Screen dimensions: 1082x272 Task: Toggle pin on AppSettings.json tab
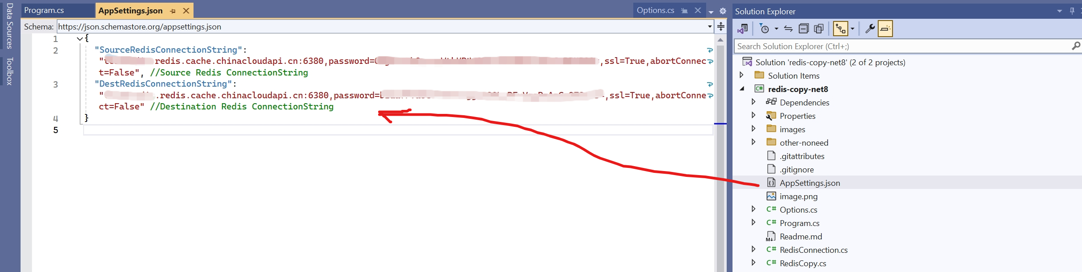(x=173, y=11)
